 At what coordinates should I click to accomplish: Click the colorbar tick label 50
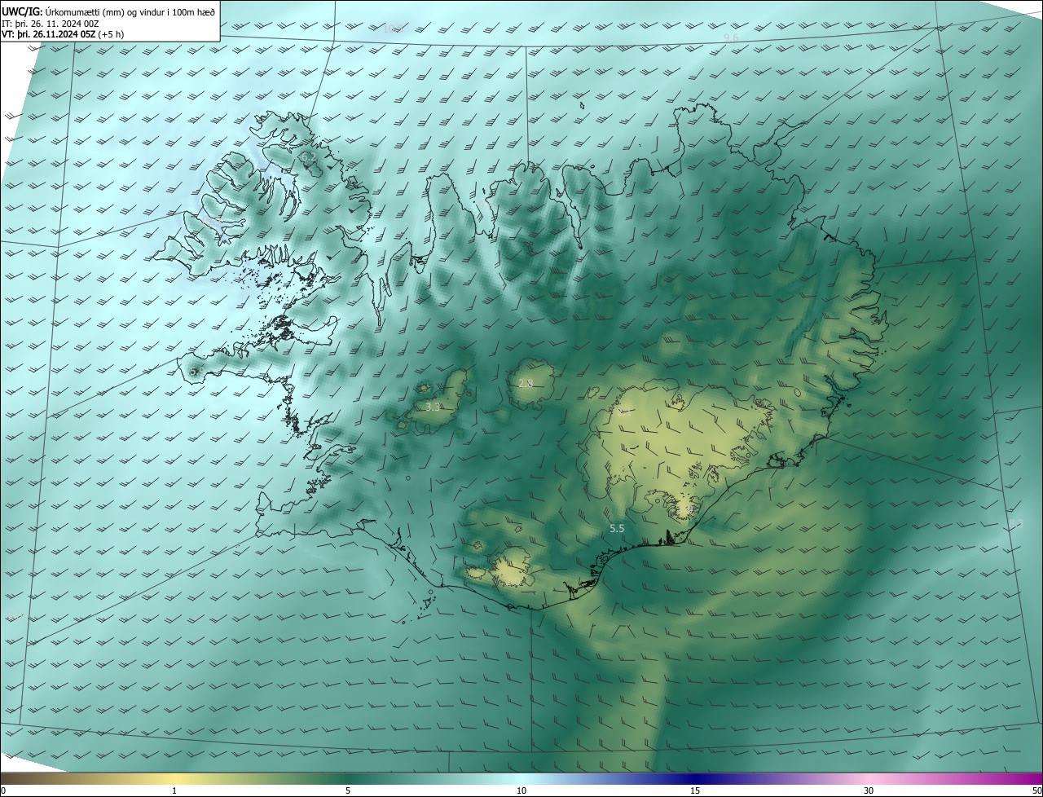(x=1036, y=790)
